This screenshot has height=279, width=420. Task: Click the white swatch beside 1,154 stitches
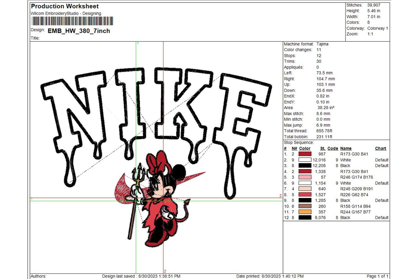305,183
